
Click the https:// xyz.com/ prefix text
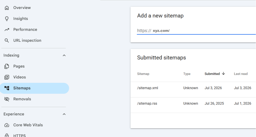[153, 30]
